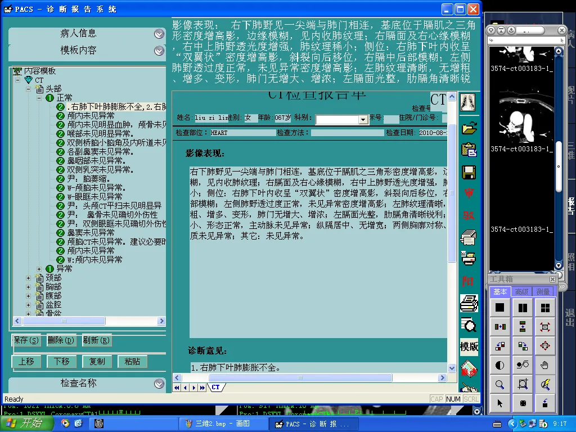The width and height of the screenshot is (576, 432).
Task: Open print preview magnifier icon
Action: point(469,325)
